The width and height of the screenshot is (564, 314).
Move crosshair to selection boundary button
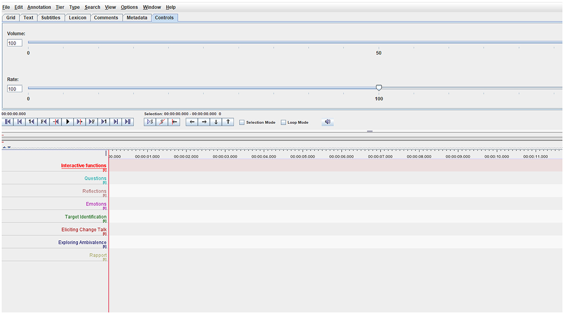(x=174, y=122)
